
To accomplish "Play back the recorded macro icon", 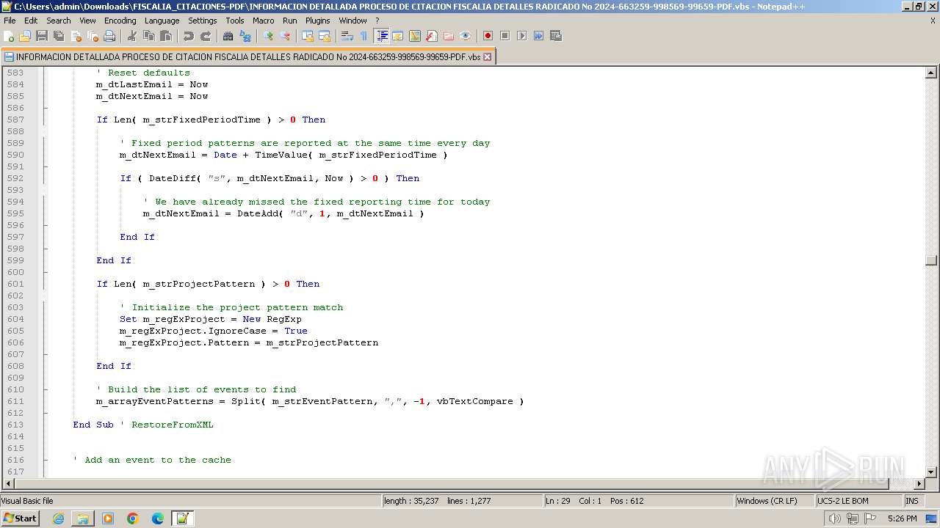I will [521, 36].
